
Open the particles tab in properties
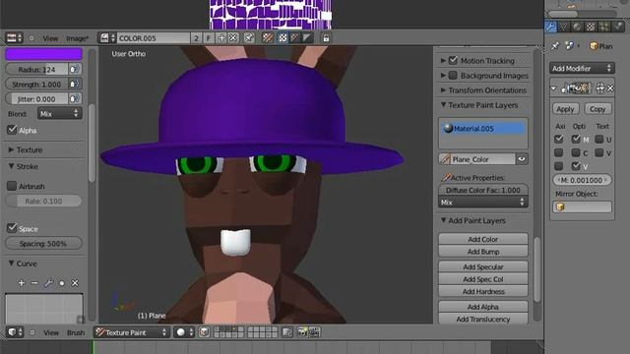point(603,27)
